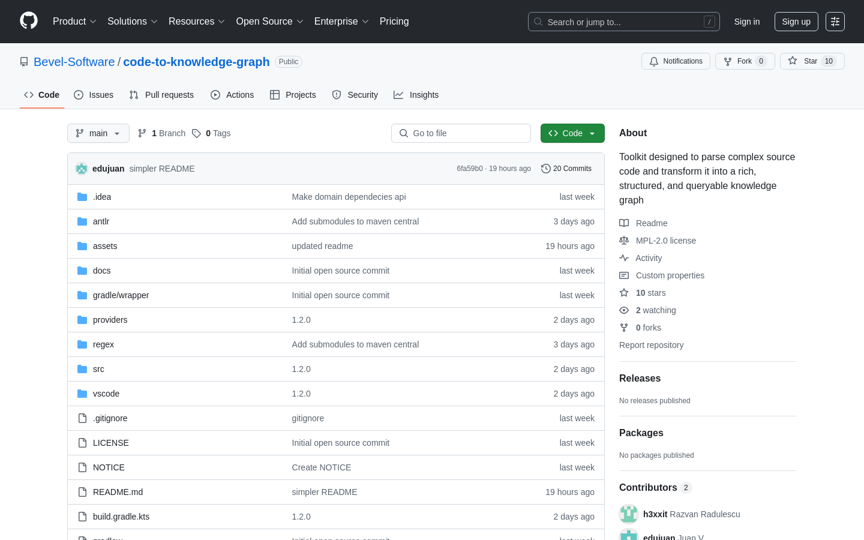Screen dimensions: 864x540
Task: Click the Sign up button
Action: tap(796, 22)
